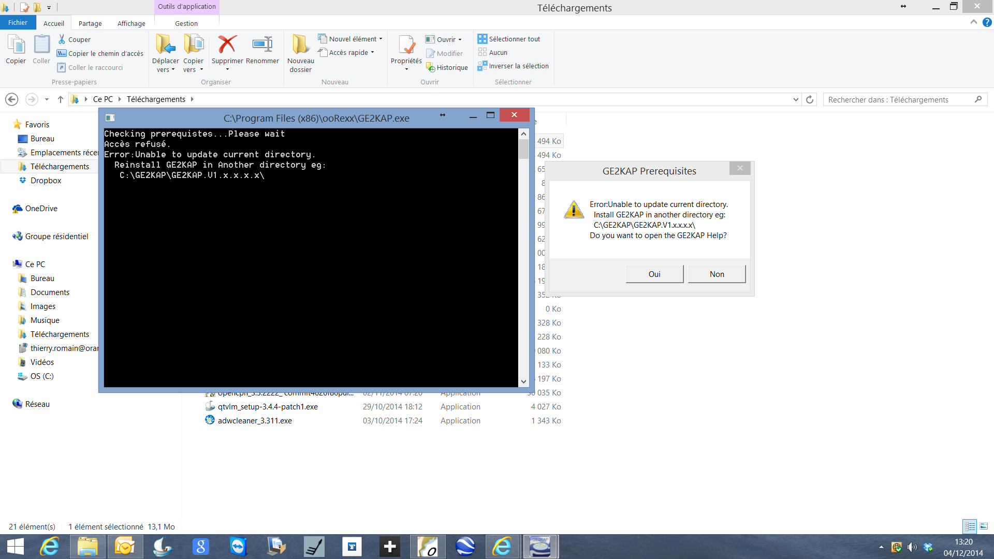
Task: Select Favoris in navigation pane
Action: click(37, 125)
